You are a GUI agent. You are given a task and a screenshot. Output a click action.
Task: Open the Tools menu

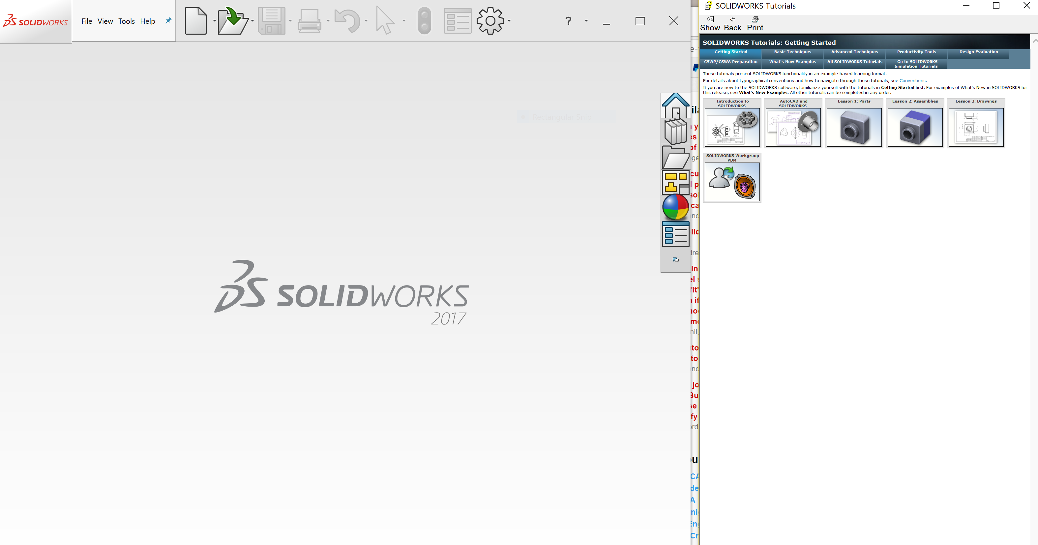tap(127, 21)
